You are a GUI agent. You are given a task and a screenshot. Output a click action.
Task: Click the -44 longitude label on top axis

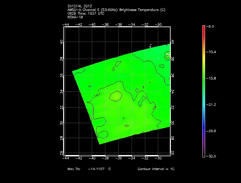click(x=66, y=25)
